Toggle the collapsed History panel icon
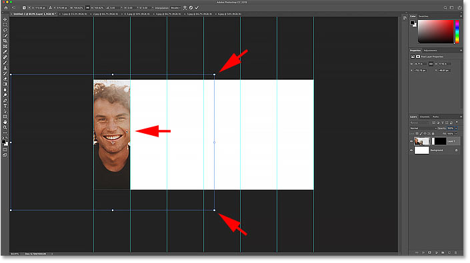The image size is (470, 263). pos(405,18)
